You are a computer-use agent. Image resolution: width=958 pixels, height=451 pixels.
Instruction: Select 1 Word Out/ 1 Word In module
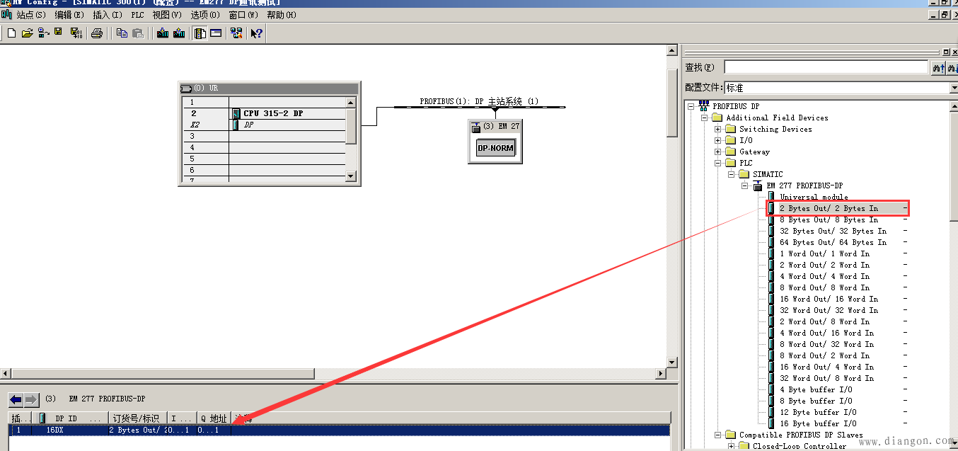pyautogui.click(x=824, y=253)
